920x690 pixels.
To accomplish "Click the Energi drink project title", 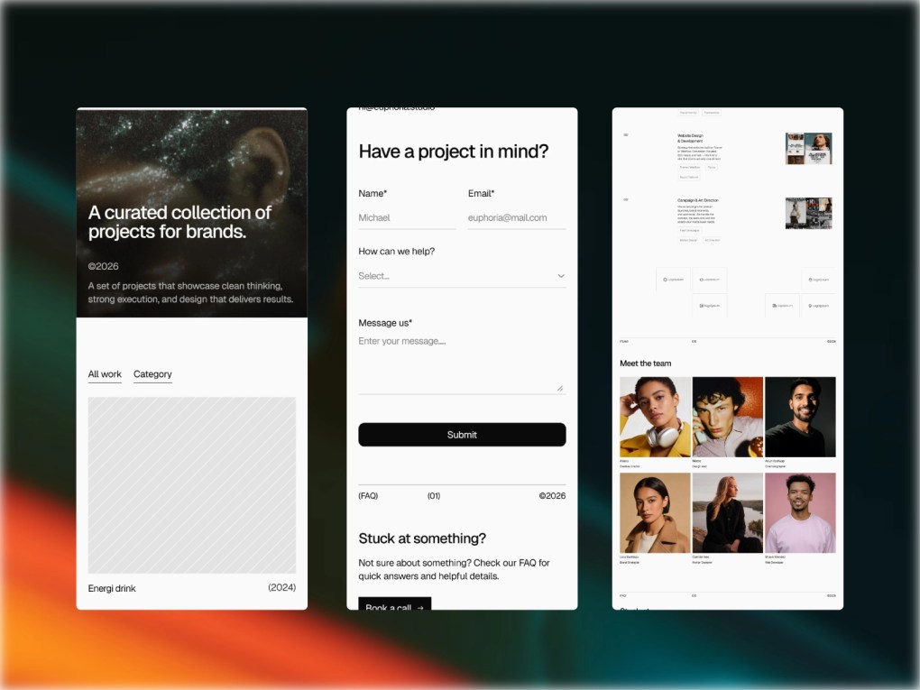I will pyautogui.click(x=112, y=588).
